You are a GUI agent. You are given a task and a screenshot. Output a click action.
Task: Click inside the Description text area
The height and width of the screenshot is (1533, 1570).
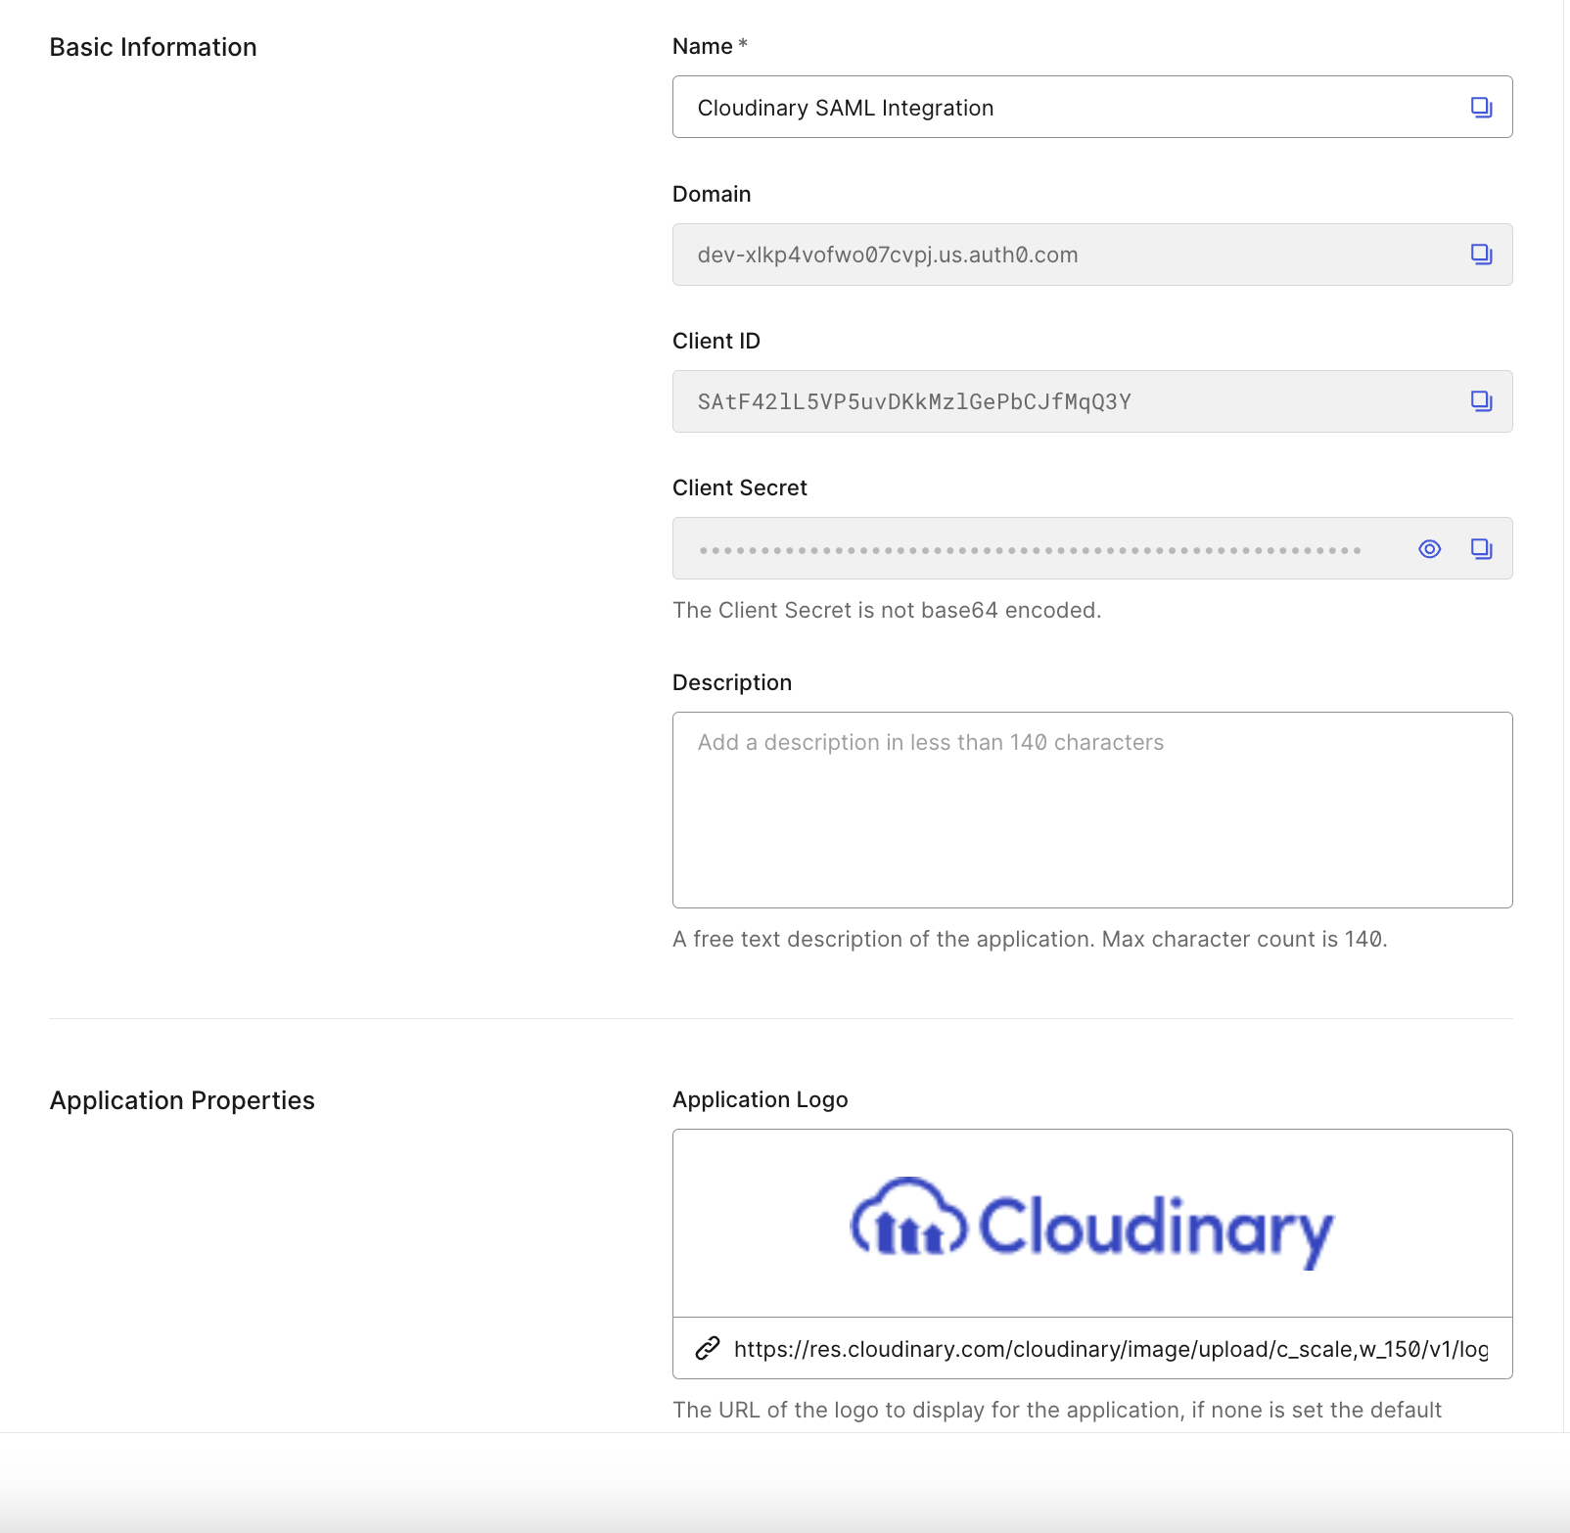click(1092, 810)
